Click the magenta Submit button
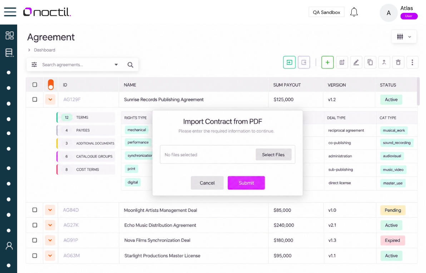The image size is (426, 273). pos(246,183)
